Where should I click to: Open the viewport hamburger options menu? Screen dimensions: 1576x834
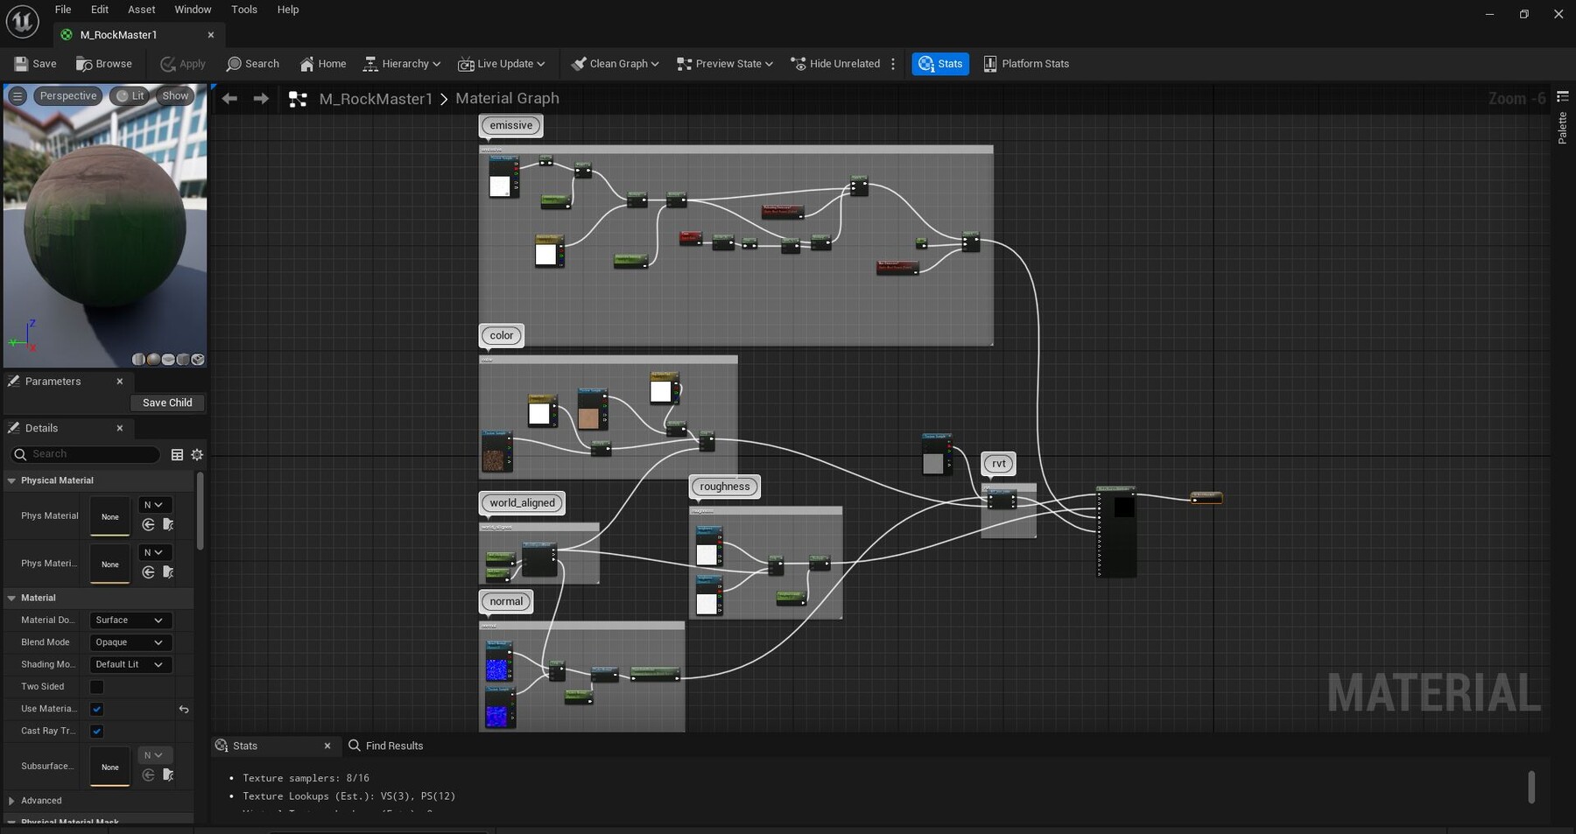click(x=18, y=96)
